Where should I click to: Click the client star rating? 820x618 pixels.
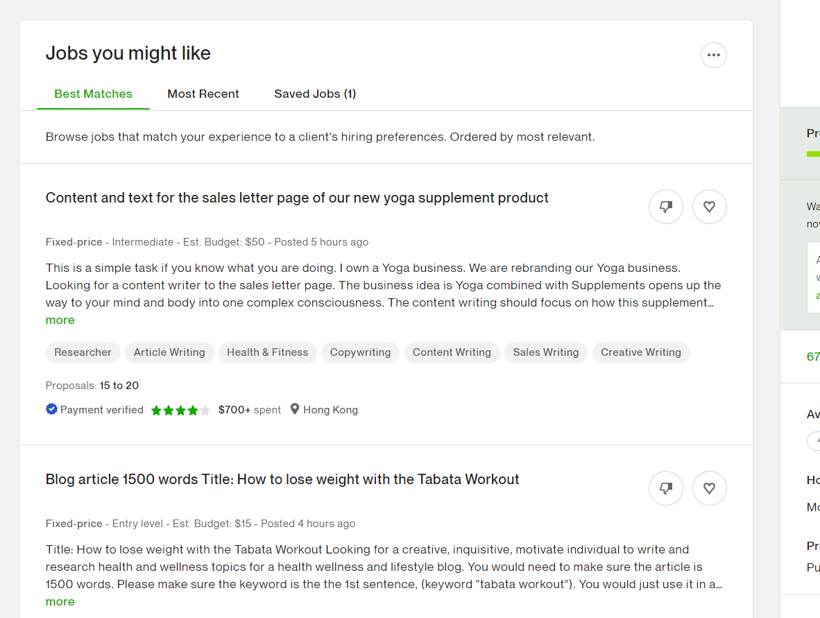[x=180, y=410]
